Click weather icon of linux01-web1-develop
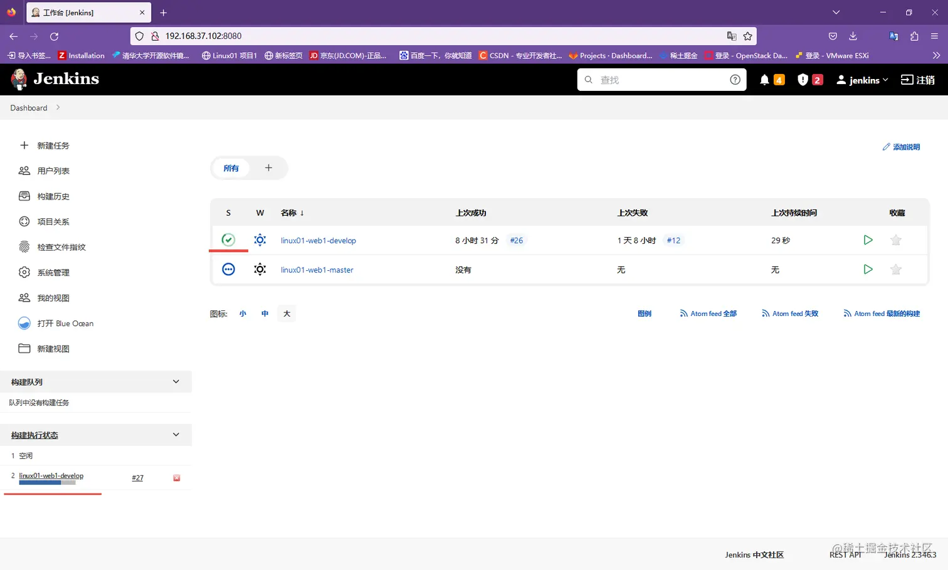This screenshot has height=570, width=948. [260, 240]
